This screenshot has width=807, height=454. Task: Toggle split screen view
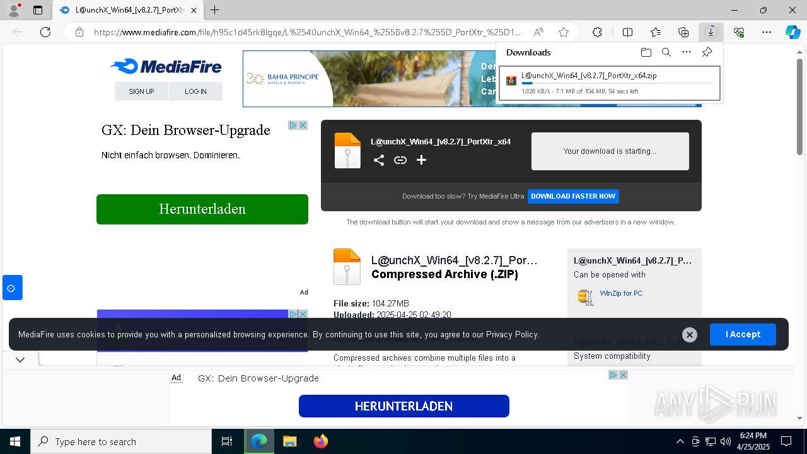(627, 32)
